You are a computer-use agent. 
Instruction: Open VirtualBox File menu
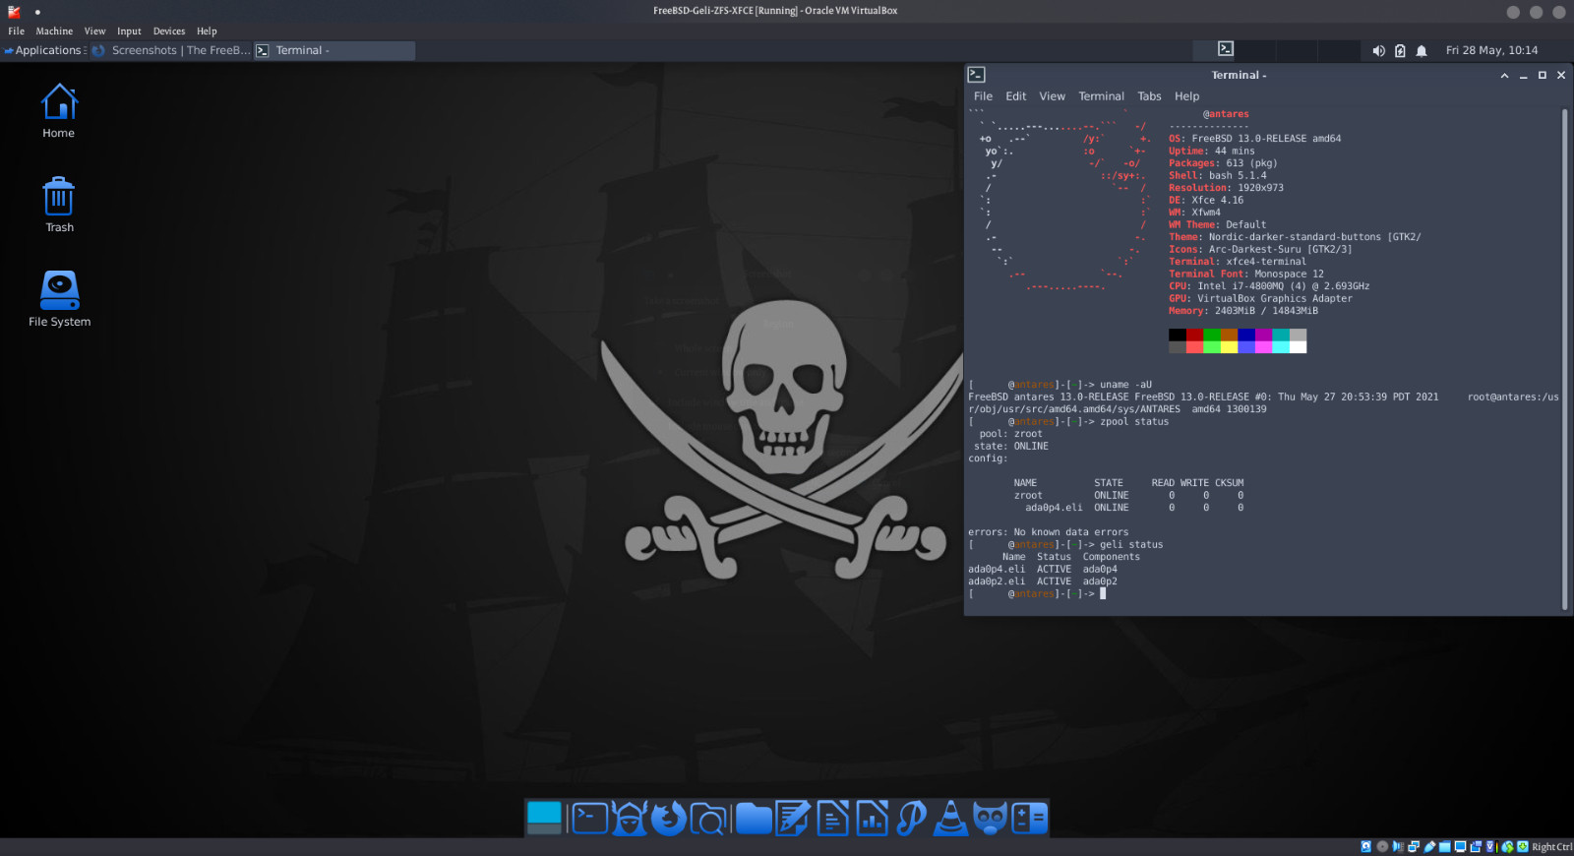[x=17, y=31]
